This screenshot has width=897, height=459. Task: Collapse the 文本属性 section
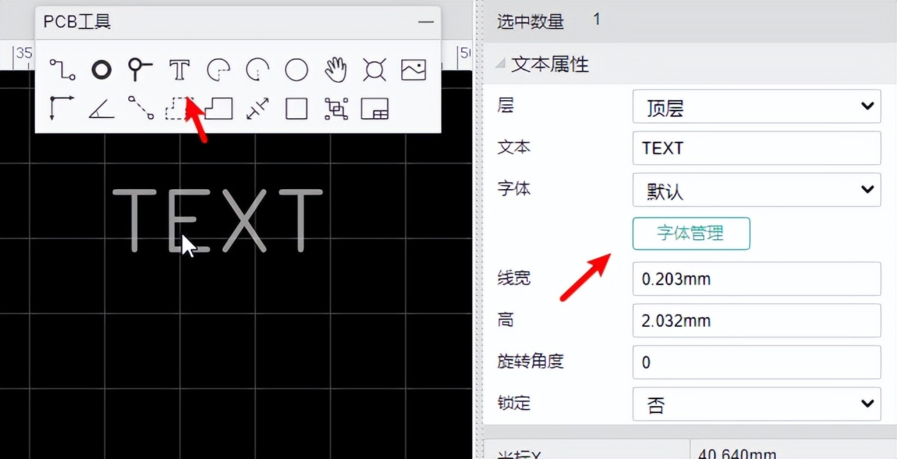(x=499, y=63)
